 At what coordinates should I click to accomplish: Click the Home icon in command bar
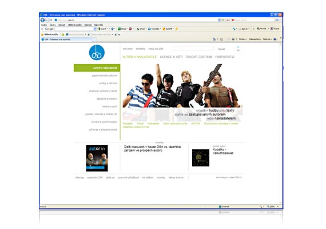[x=214, y=39]
